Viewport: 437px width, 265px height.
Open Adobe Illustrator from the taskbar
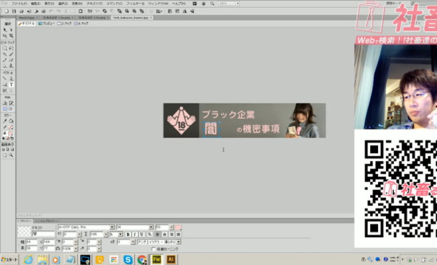(x=170, y=259)
